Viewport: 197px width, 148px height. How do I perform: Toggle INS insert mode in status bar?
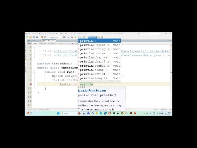[162, 110]
